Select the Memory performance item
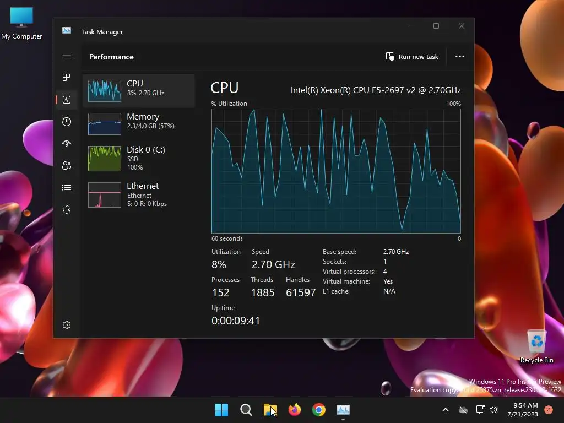This screenshot has height=423, width=564. [139, 123]
